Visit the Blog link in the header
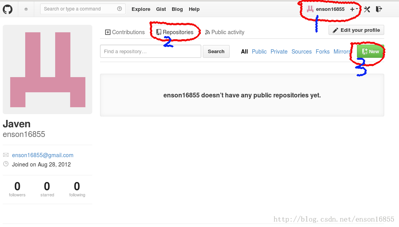 tap(177, 9)
